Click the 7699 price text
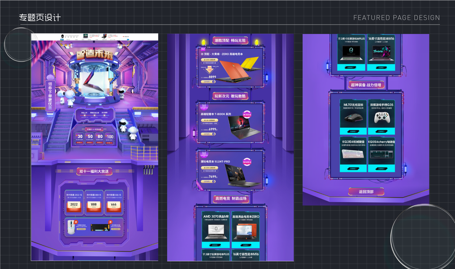The height and width of the screenshot is (269, 455). (212, 177)
